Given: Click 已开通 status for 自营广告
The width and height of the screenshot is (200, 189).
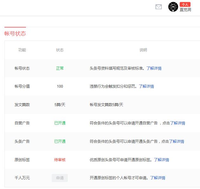Looking at the screenshot, I should pos(60,123).
